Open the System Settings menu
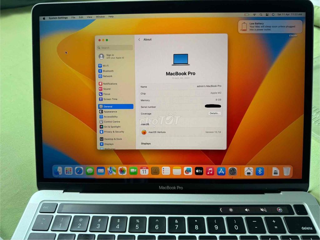The width and height of the screenshot is (320, 240). (x=58, y=18)
